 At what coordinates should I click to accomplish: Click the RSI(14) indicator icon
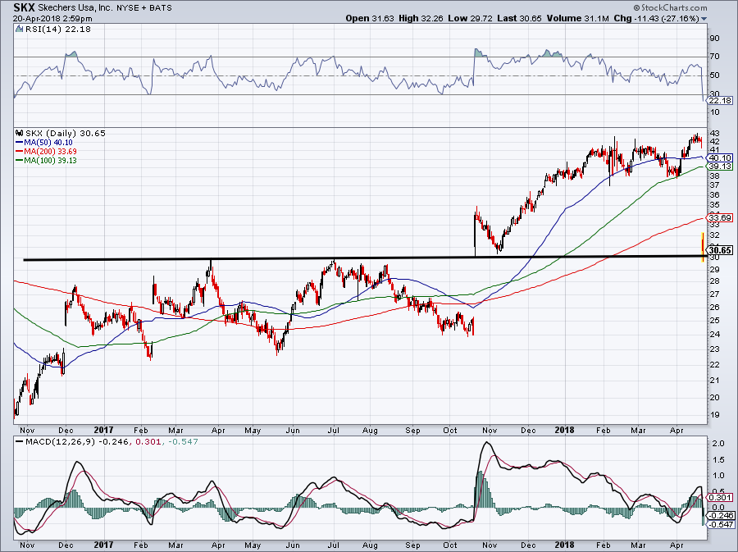(19, 29)
